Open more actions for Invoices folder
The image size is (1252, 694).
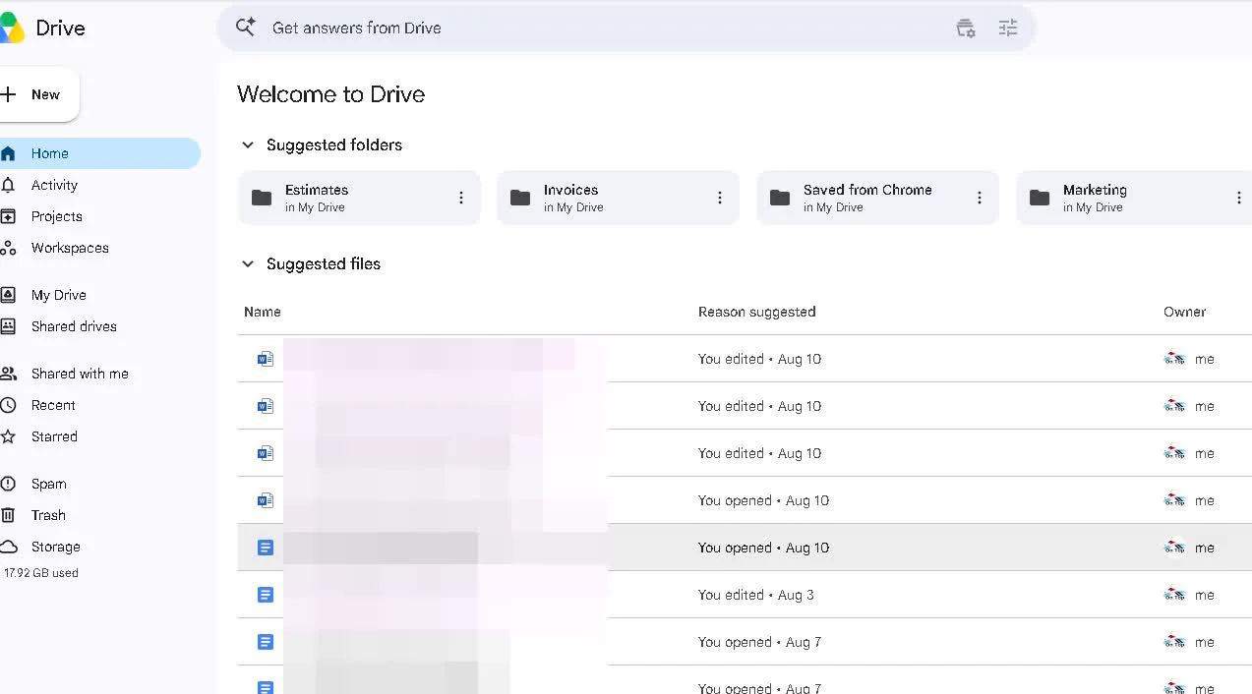(x=720, y=198)
